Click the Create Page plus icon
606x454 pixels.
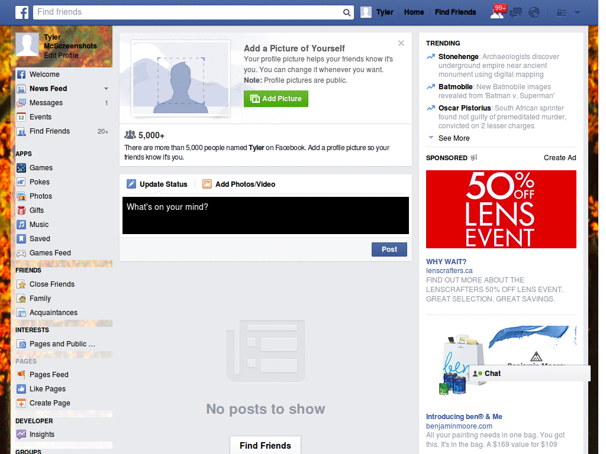coord(21,403)
